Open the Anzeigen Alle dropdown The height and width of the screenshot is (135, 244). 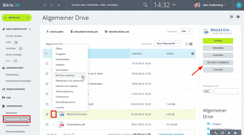pos(185,31)
